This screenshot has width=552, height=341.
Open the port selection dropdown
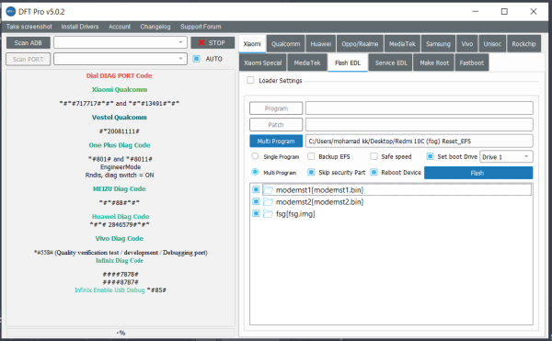(x=120, y=59)
